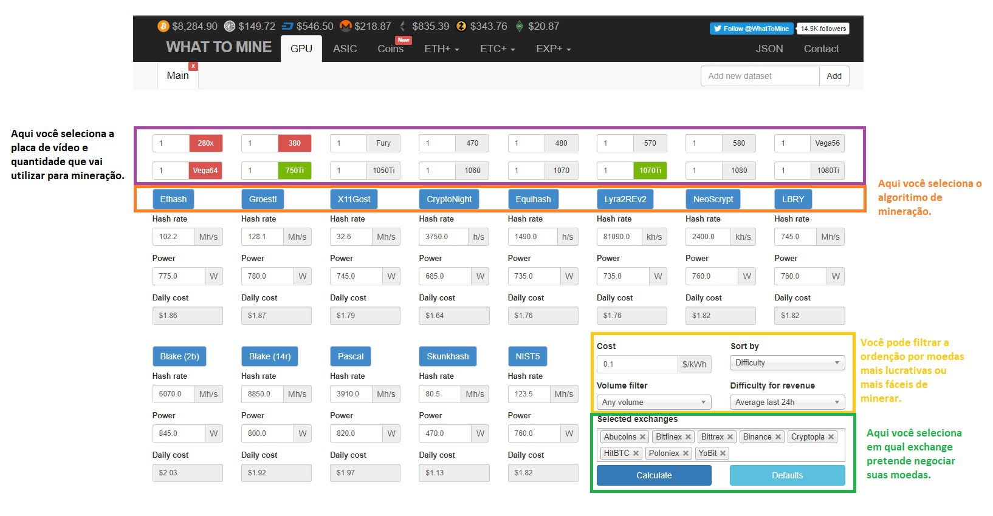Viewport: 993px width, 516px height.
Task: Focus the Add new dataset field
Action: 760,76
